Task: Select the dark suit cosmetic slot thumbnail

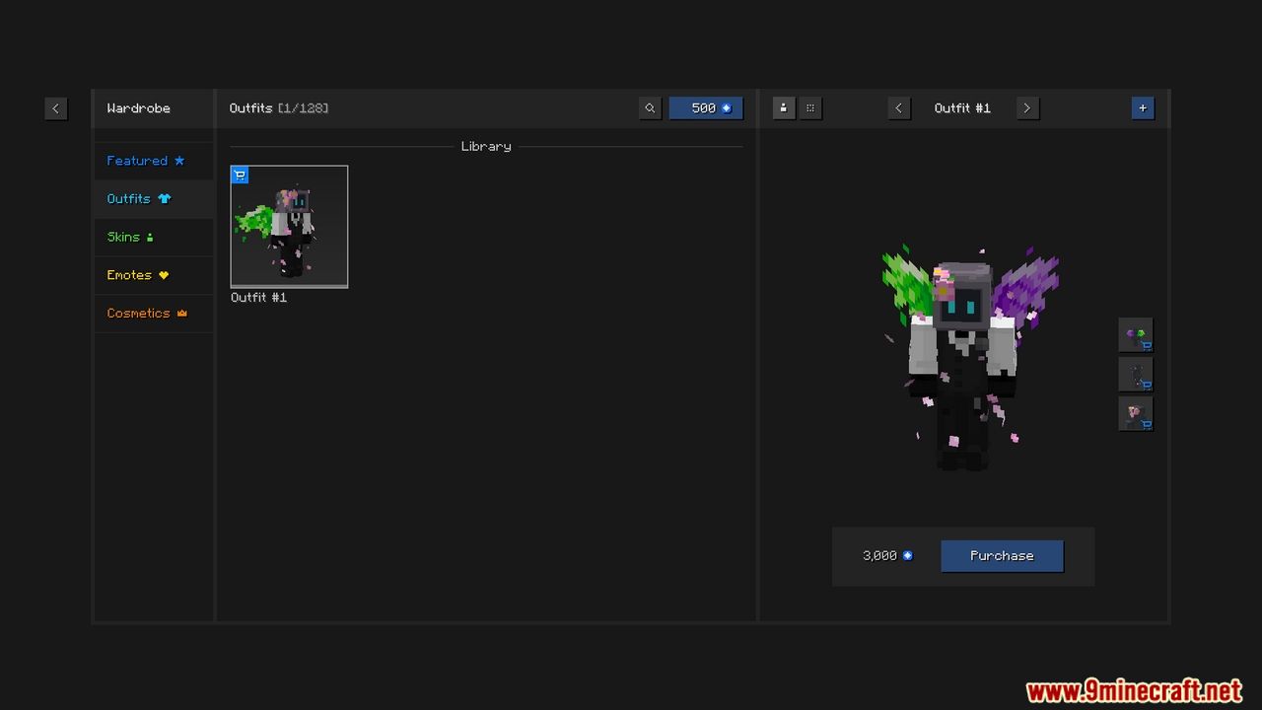Action: tap(1136, 375)
